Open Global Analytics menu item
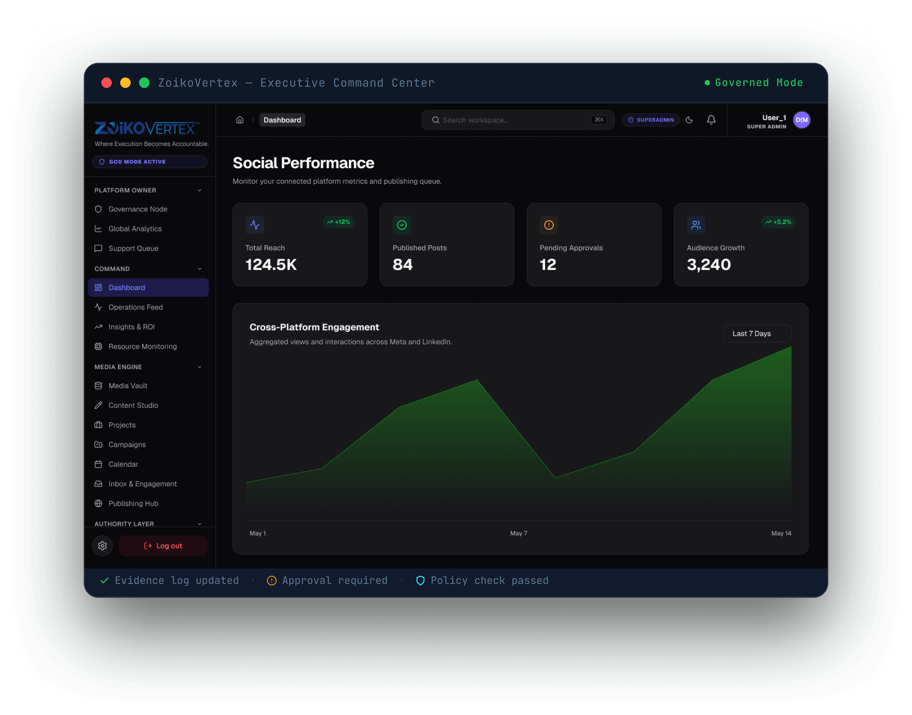 tap(148, 228)
